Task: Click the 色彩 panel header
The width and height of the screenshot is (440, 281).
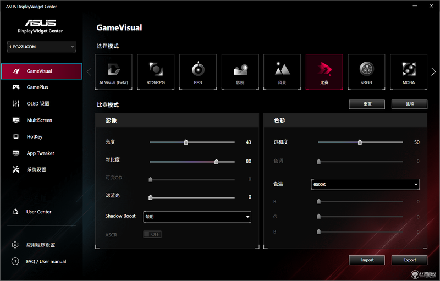Action: coord(345,120)
